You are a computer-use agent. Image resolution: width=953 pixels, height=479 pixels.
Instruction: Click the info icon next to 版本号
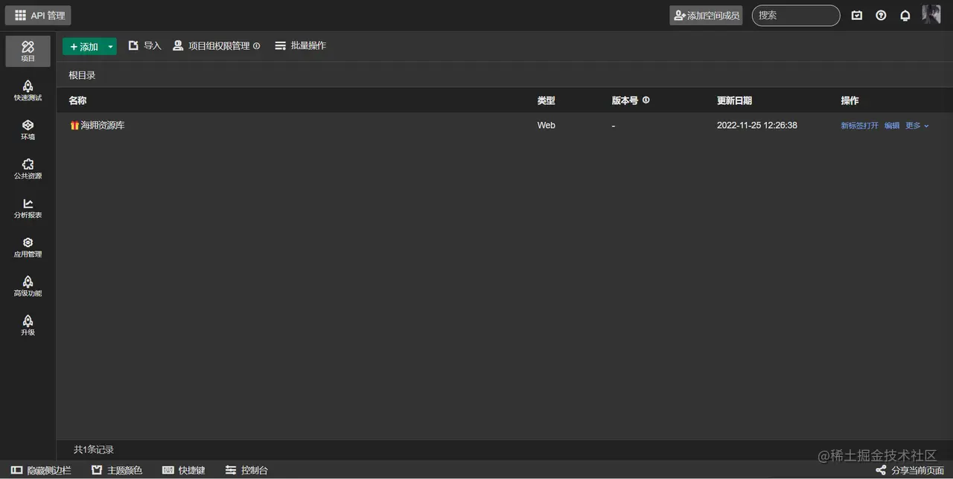point(646,100)
